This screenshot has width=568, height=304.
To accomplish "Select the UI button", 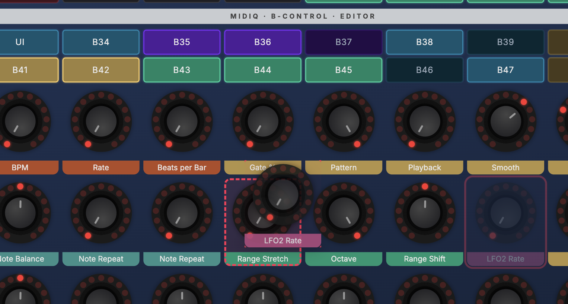I will (20, 42).
